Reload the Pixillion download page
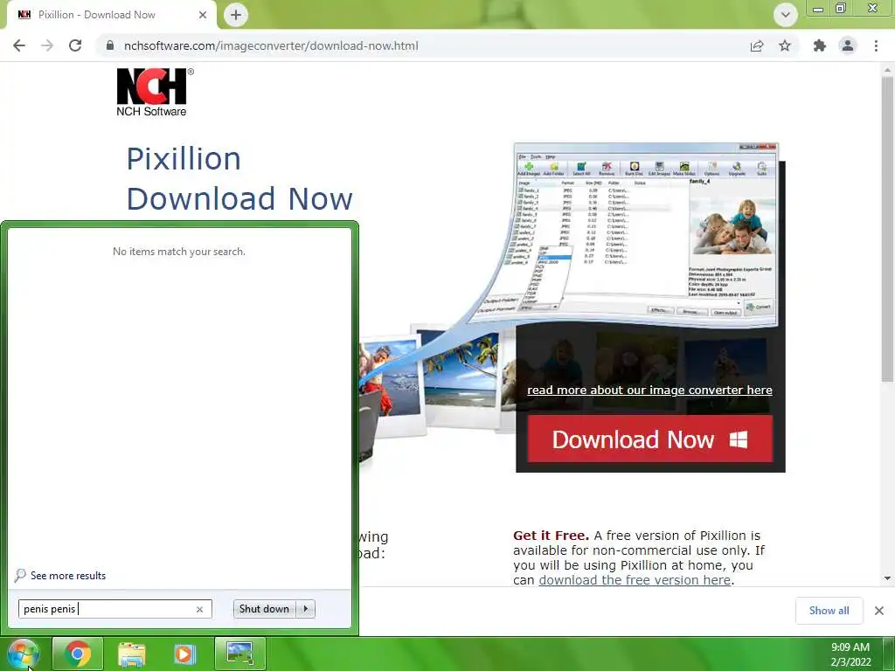895x671 pixels. 75,45
